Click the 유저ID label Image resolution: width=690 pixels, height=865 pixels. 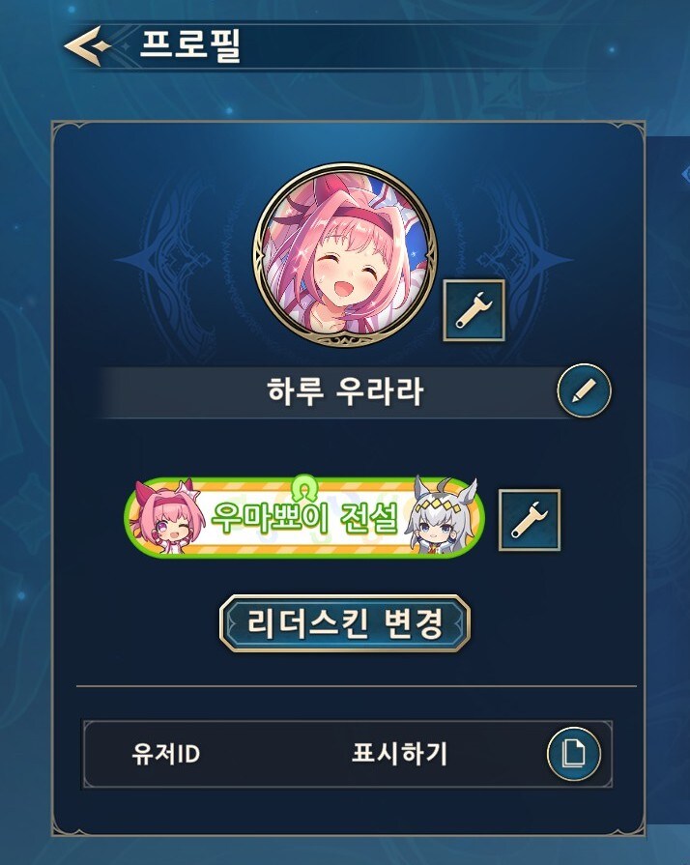(165, 754)
